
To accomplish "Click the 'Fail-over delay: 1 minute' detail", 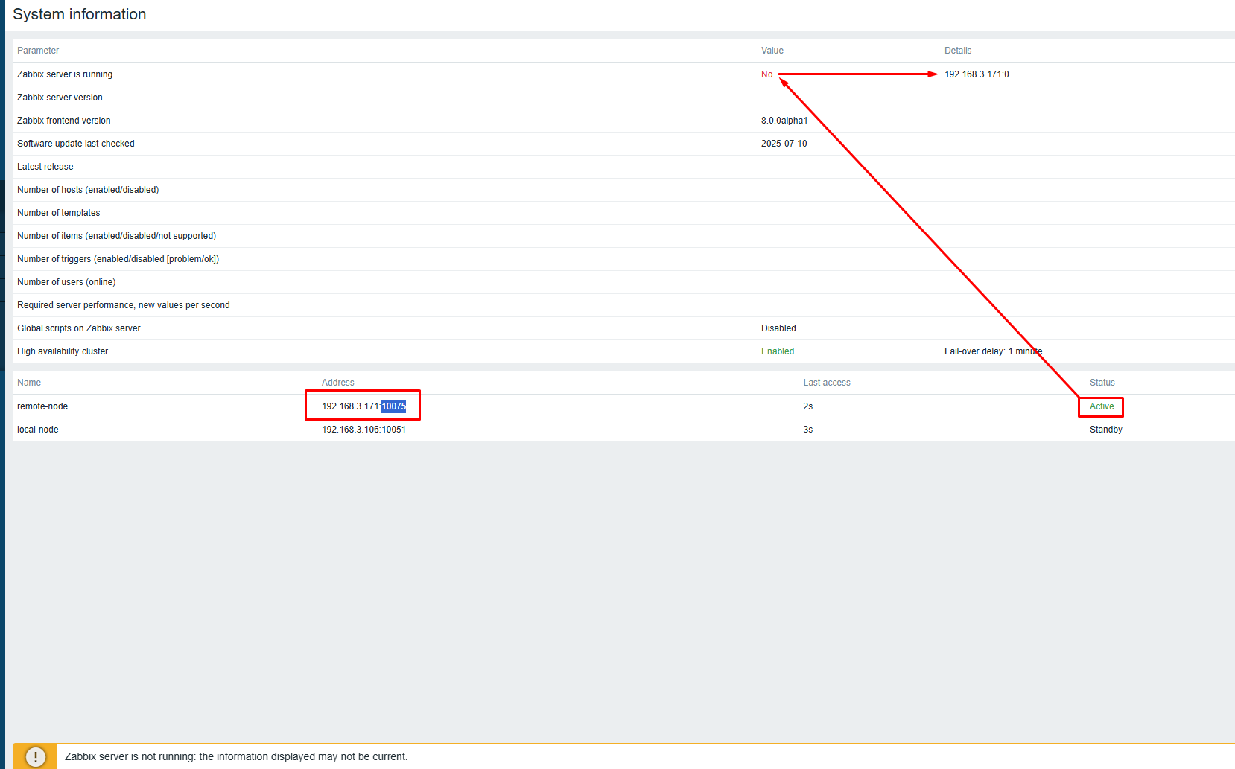I will point(994,351).
